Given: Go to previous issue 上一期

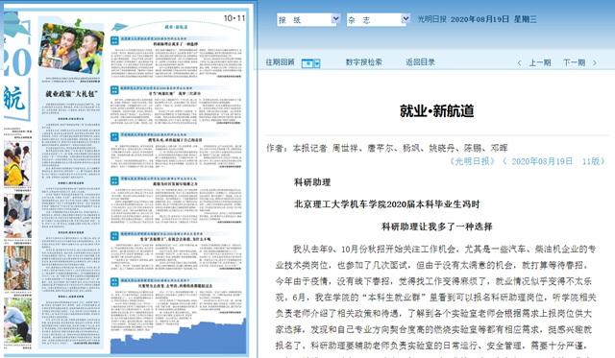Looking at the screenshot, I should click(540, 62).
